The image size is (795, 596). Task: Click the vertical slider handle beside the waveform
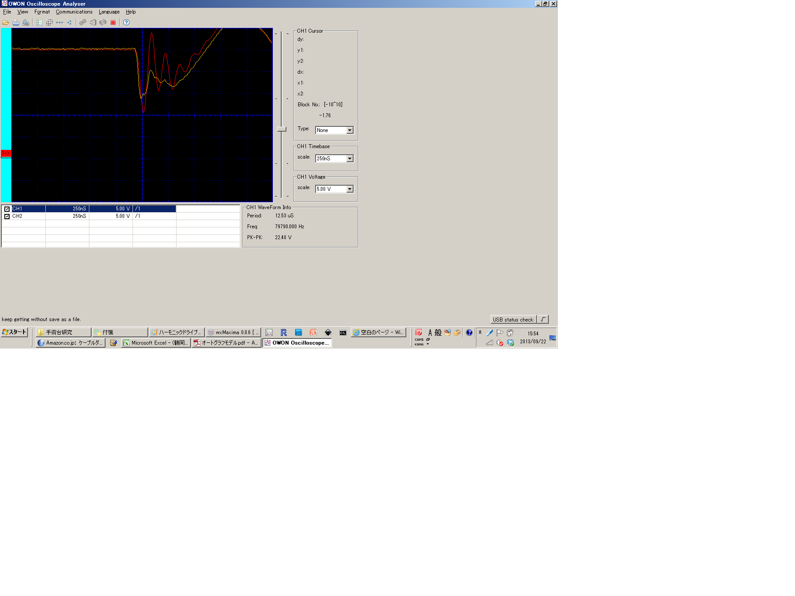[282, 129]
